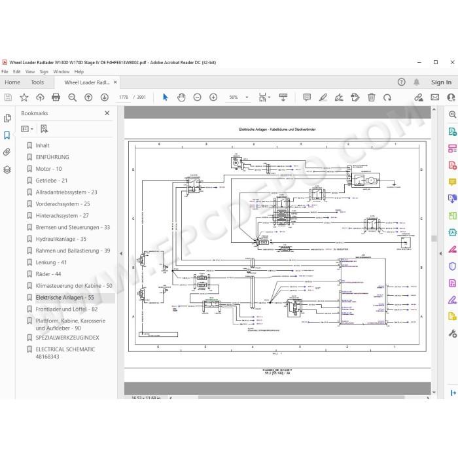This screenshot has height=458, width=458.
Task: Go to next page arrow
Action: 105,97
